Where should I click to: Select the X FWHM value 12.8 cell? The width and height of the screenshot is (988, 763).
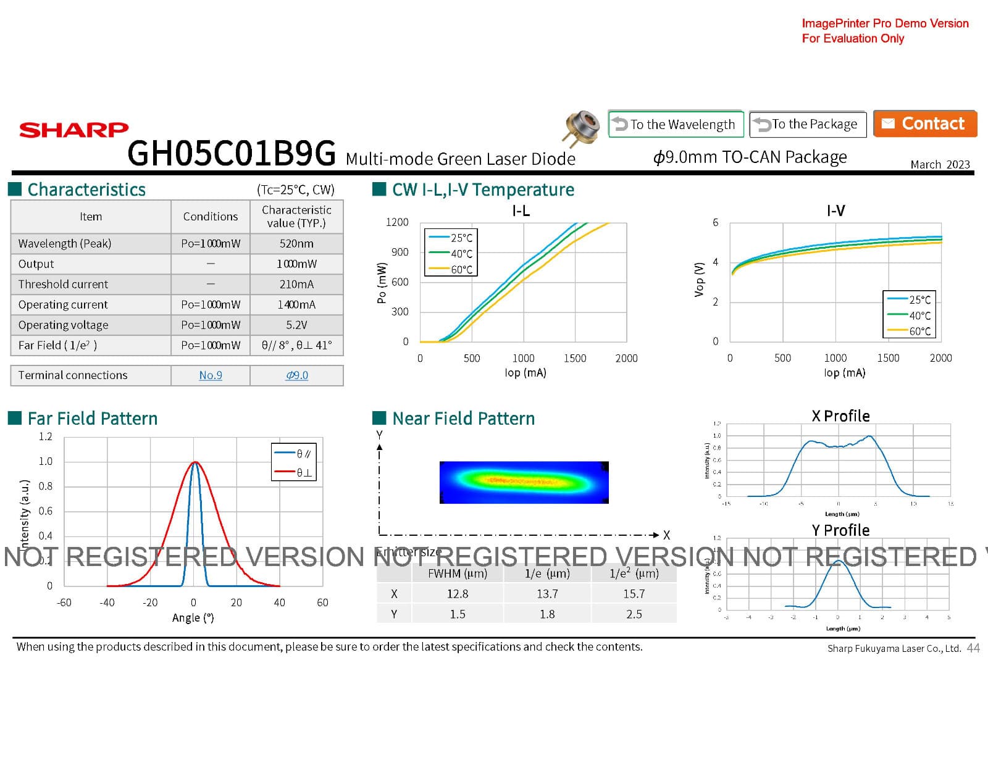(x=458, y=594)
